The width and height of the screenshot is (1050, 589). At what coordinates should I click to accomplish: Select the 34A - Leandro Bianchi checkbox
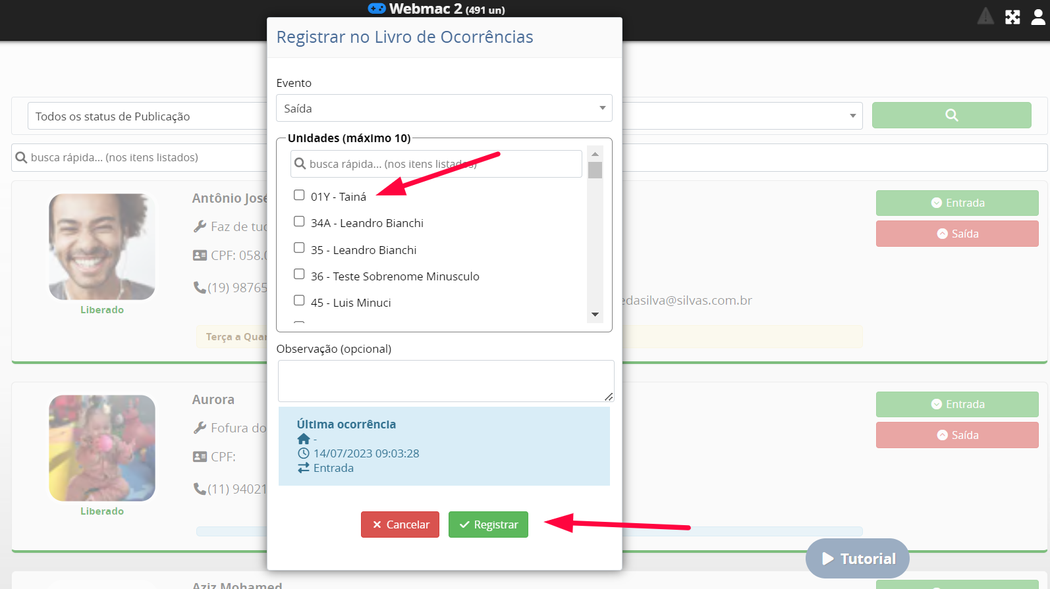coord(299,222)
